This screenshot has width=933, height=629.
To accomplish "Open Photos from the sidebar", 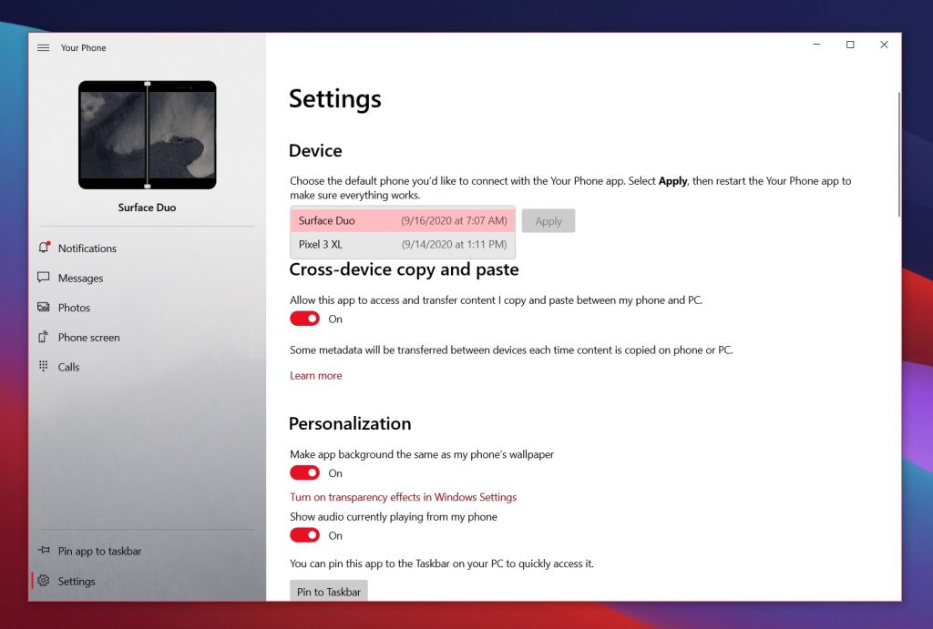I will (147, 308).
